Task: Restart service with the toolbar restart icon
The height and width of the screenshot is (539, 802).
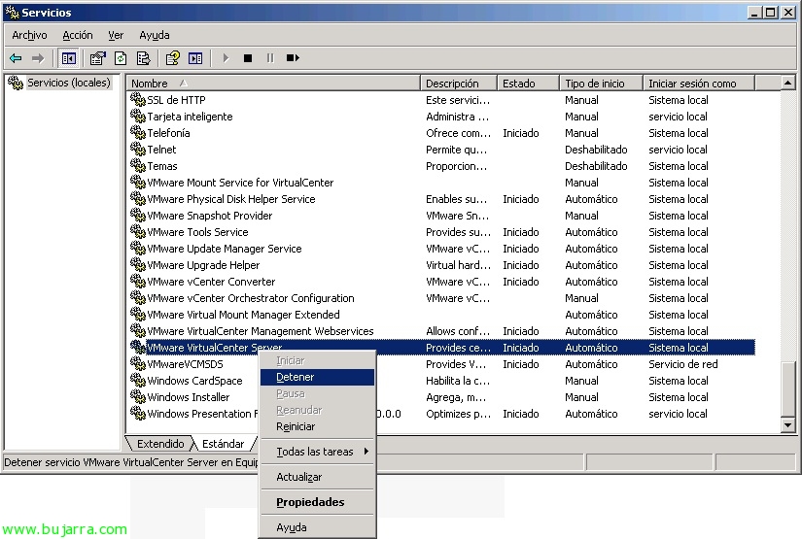Action: tap(293, 58)
